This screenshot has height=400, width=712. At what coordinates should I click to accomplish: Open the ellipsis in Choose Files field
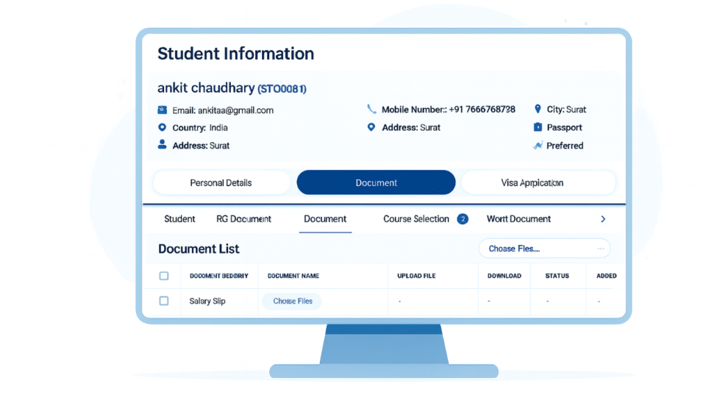click(601, 248)
